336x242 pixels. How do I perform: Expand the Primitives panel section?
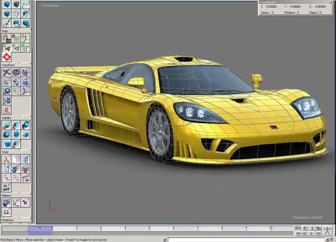(x=7, y=220)
